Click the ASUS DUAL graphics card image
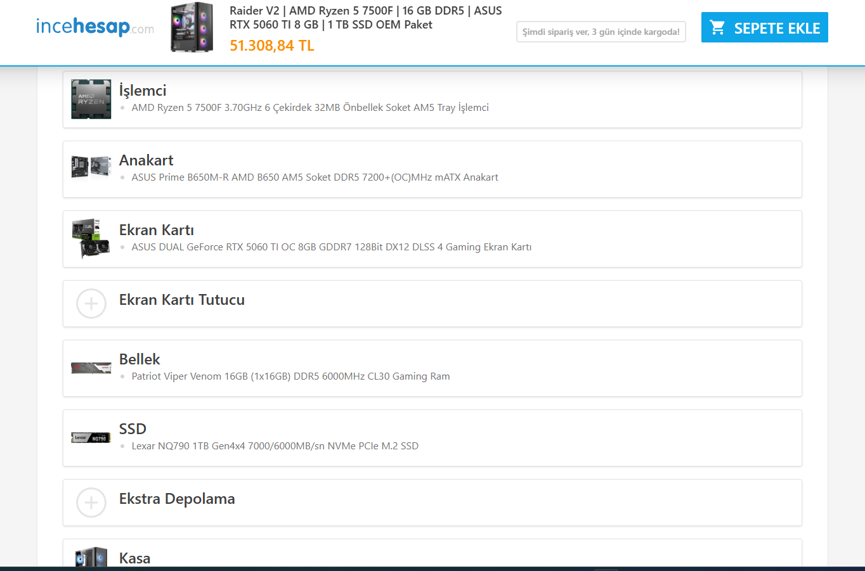The height and width of the screenshot is (571, 865). 91,238
